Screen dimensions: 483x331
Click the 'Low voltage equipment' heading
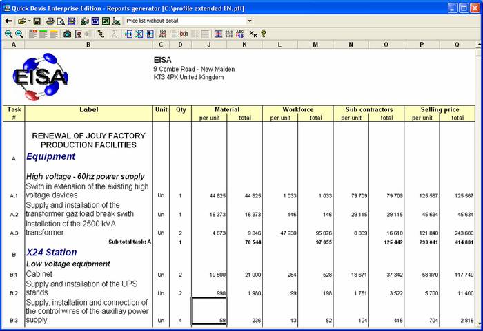coord(68,264)
